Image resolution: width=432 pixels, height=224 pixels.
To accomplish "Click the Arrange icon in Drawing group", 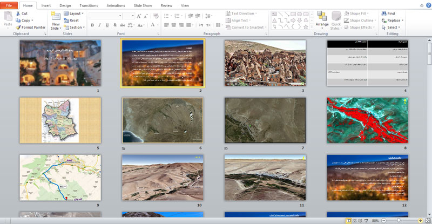I will [x=322, y=17].
